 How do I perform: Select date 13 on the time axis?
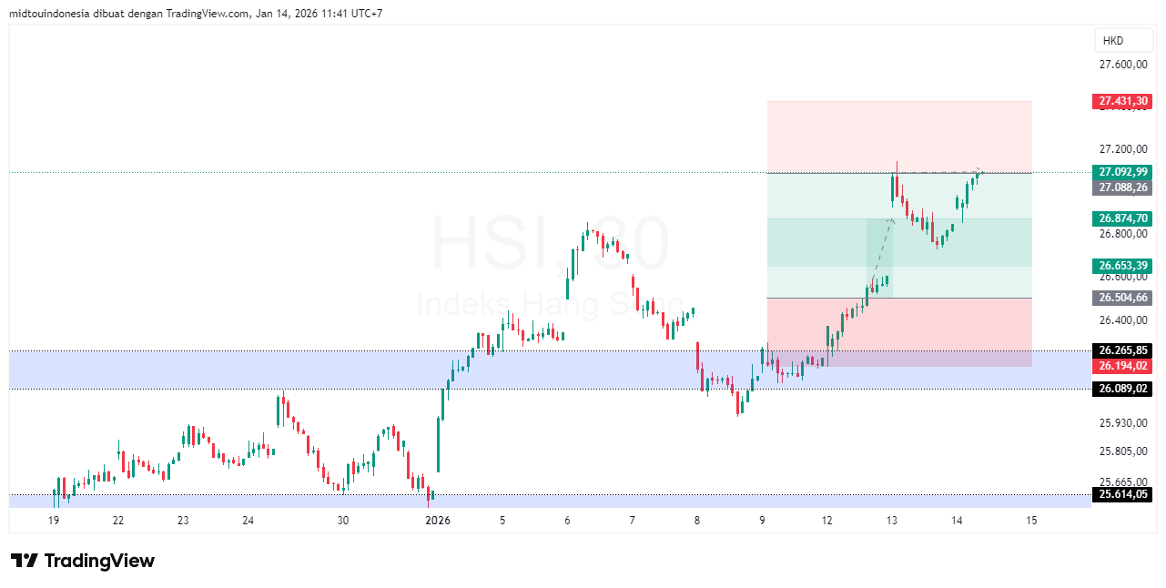pyautogui.click(x=892, y=521)
